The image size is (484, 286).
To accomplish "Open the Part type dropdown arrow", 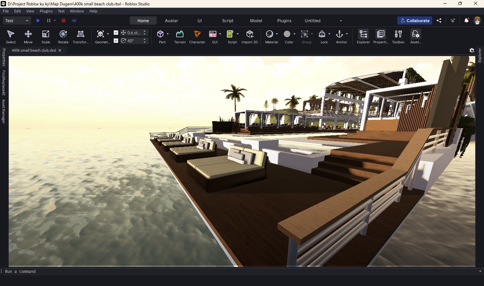I will tap(167, 34).
